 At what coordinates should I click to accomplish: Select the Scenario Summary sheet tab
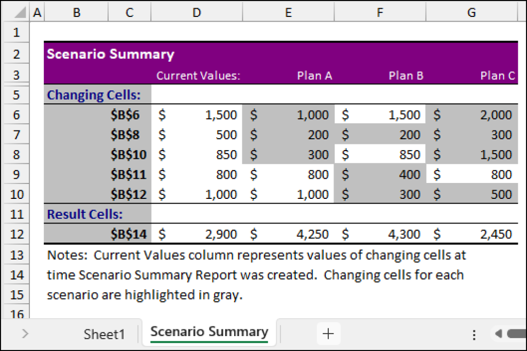pyautogui.click(x=209, y=332)
